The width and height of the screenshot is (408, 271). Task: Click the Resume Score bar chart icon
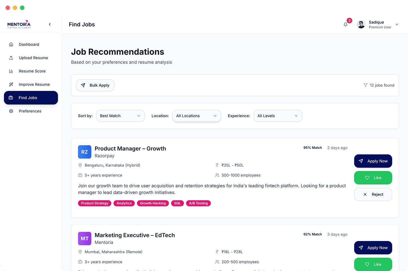[x=11, y=71]
